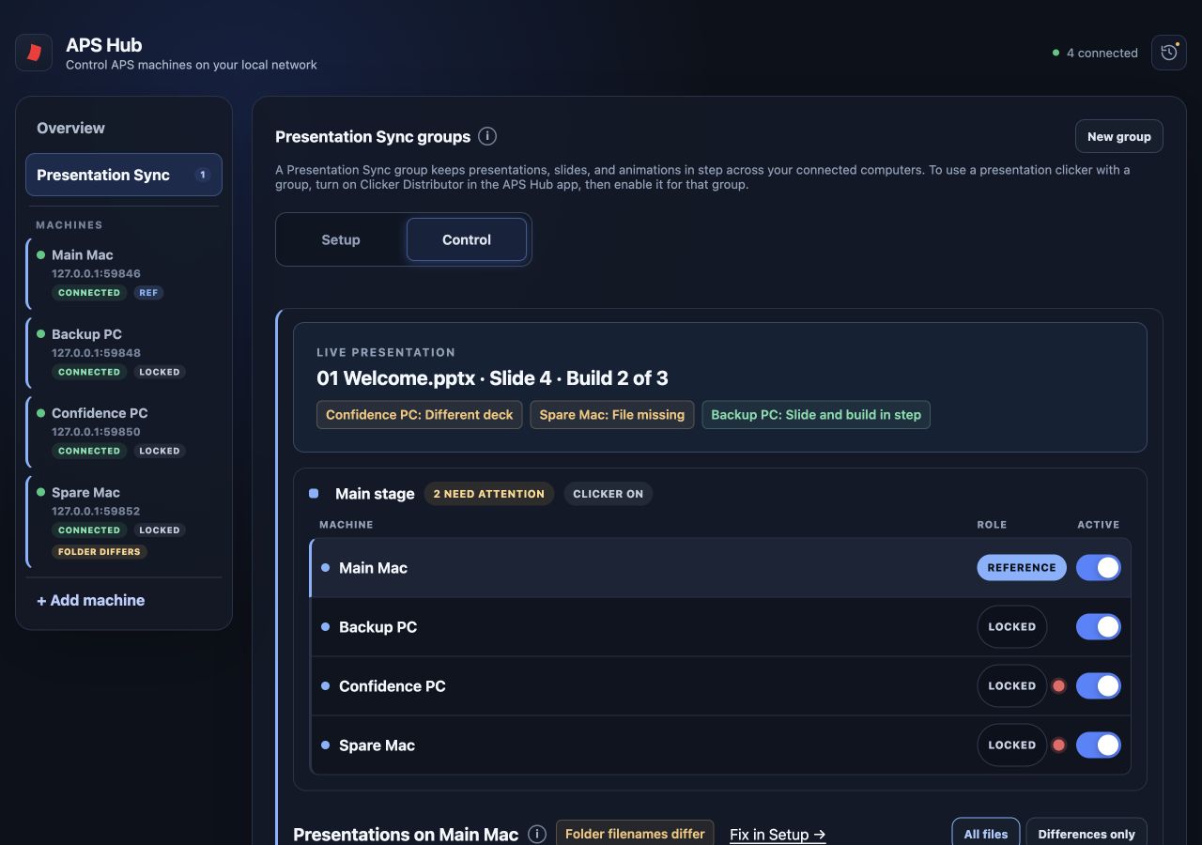1202x845 pixels.
Task: Toggle Backup PC active switch
Action: pos(1099,626)
